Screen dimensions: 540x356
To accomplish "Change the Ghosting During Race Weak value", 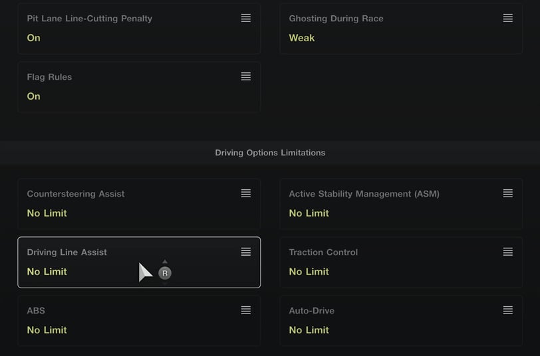I will point(302,38).
